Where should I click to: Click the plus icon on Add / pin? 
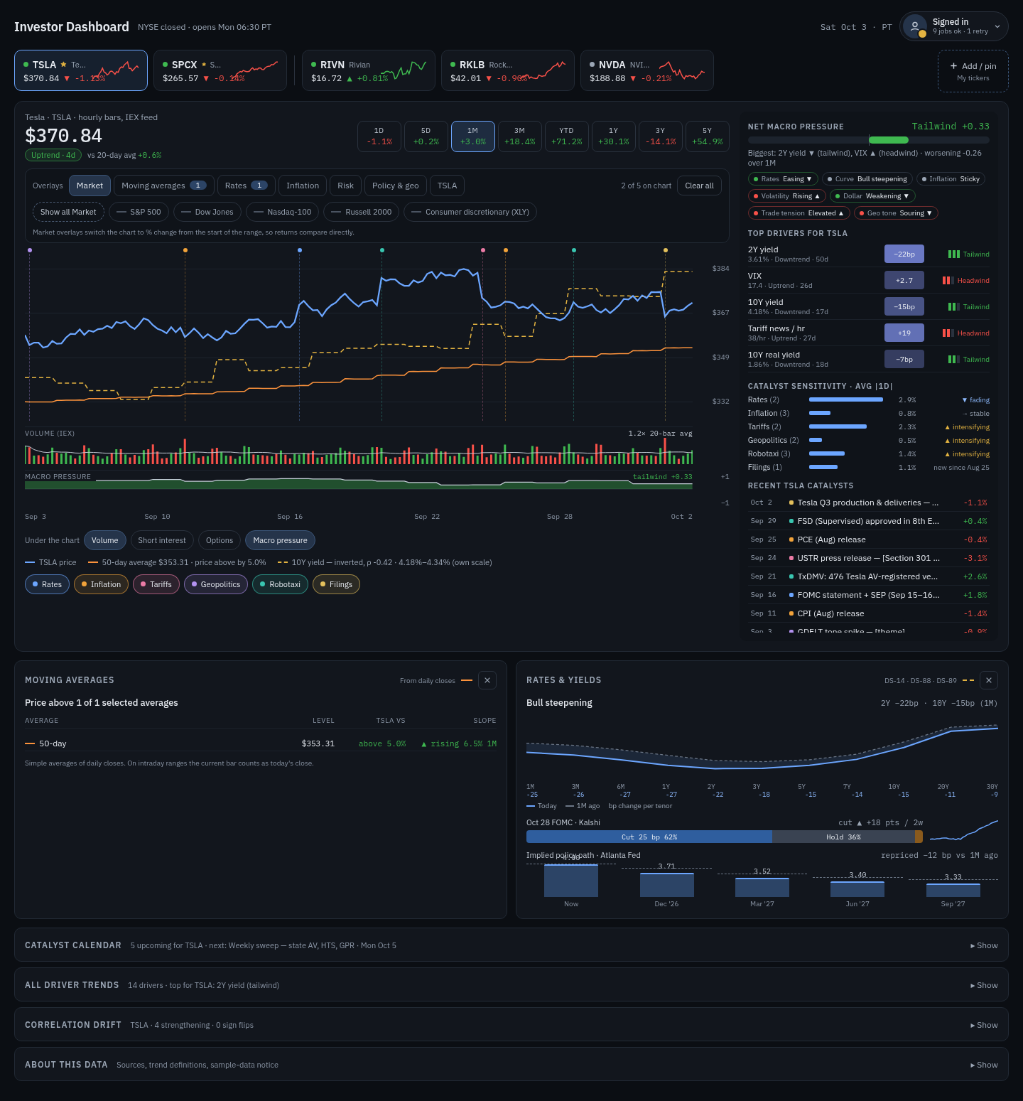953,66
